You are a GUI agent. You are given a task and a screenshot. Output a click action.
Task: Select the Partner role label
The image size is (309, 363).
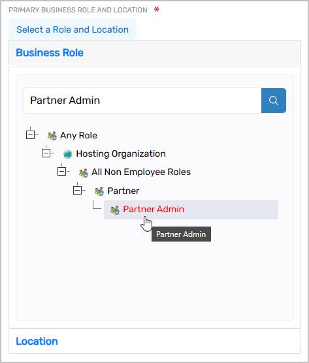(123, 191)
